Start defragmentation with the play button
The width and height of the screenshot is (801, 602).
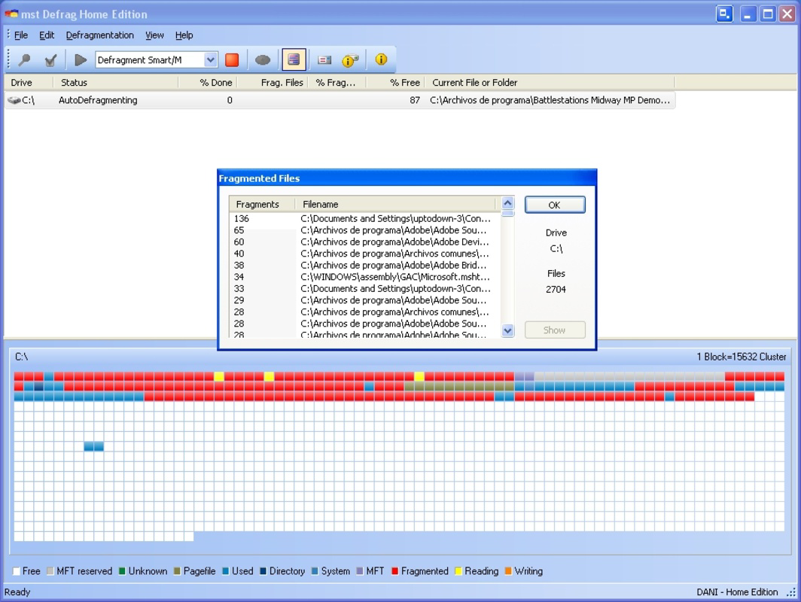click(81, 59)
